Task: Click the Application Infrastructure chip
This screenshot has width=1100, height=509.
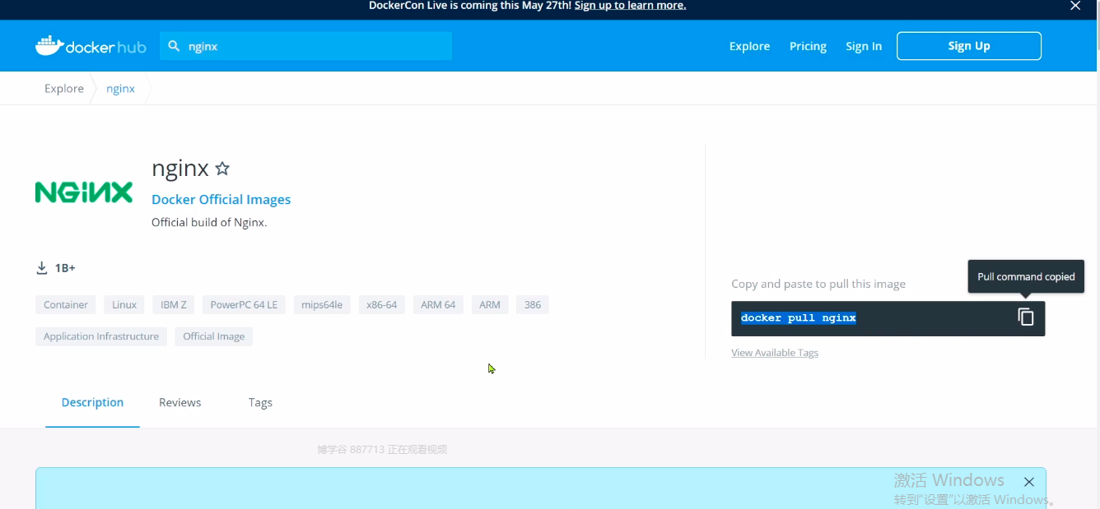Action: [x=101, y=336]
